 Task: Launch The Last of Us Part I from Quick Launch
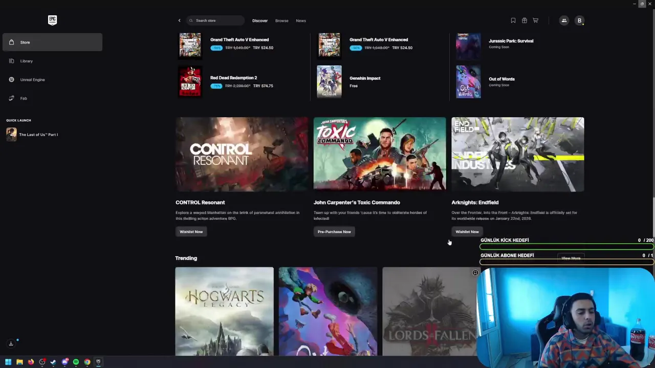[33, 134]
